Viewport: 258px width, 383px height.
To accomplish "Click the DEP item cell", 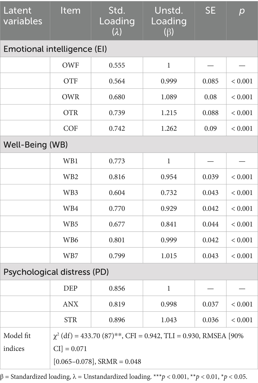I will 70,288.
